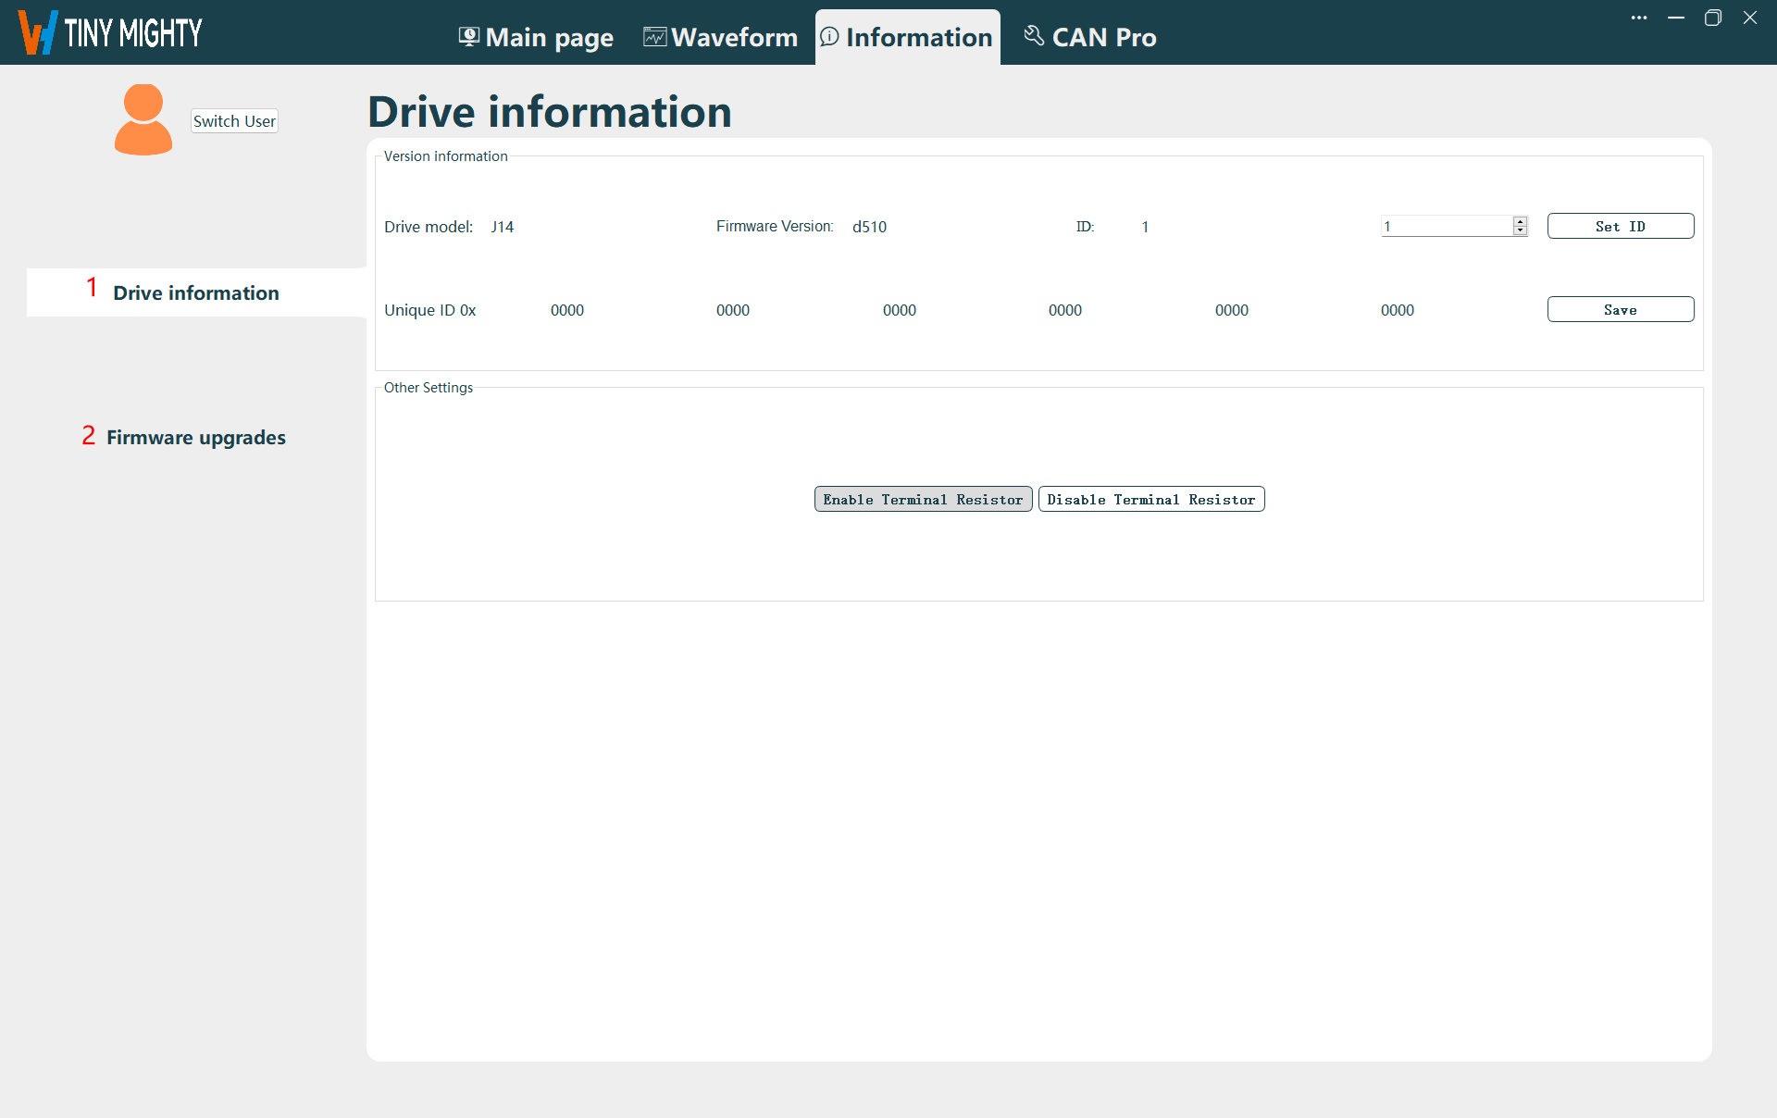
Task: Click the CAN Pro wrench icon
Action: tap(1034, 36)
